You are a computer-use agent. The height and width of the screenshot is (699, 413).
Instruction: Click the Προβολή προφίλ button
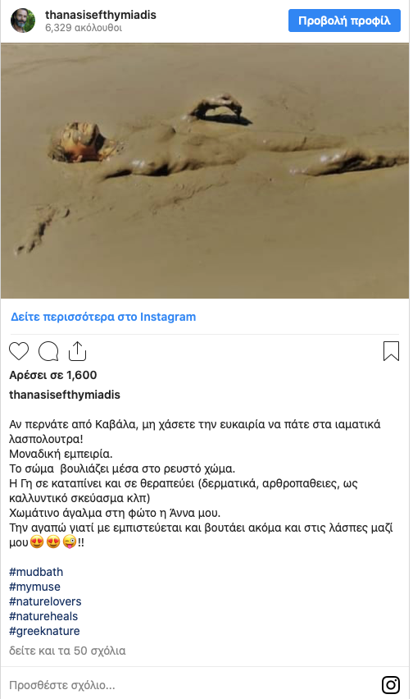pyautogui.click(x=344, y=21)
